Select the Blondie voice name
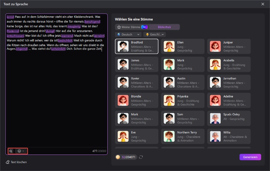This screenshot has width=270, height=171. (x=136, y=96)
